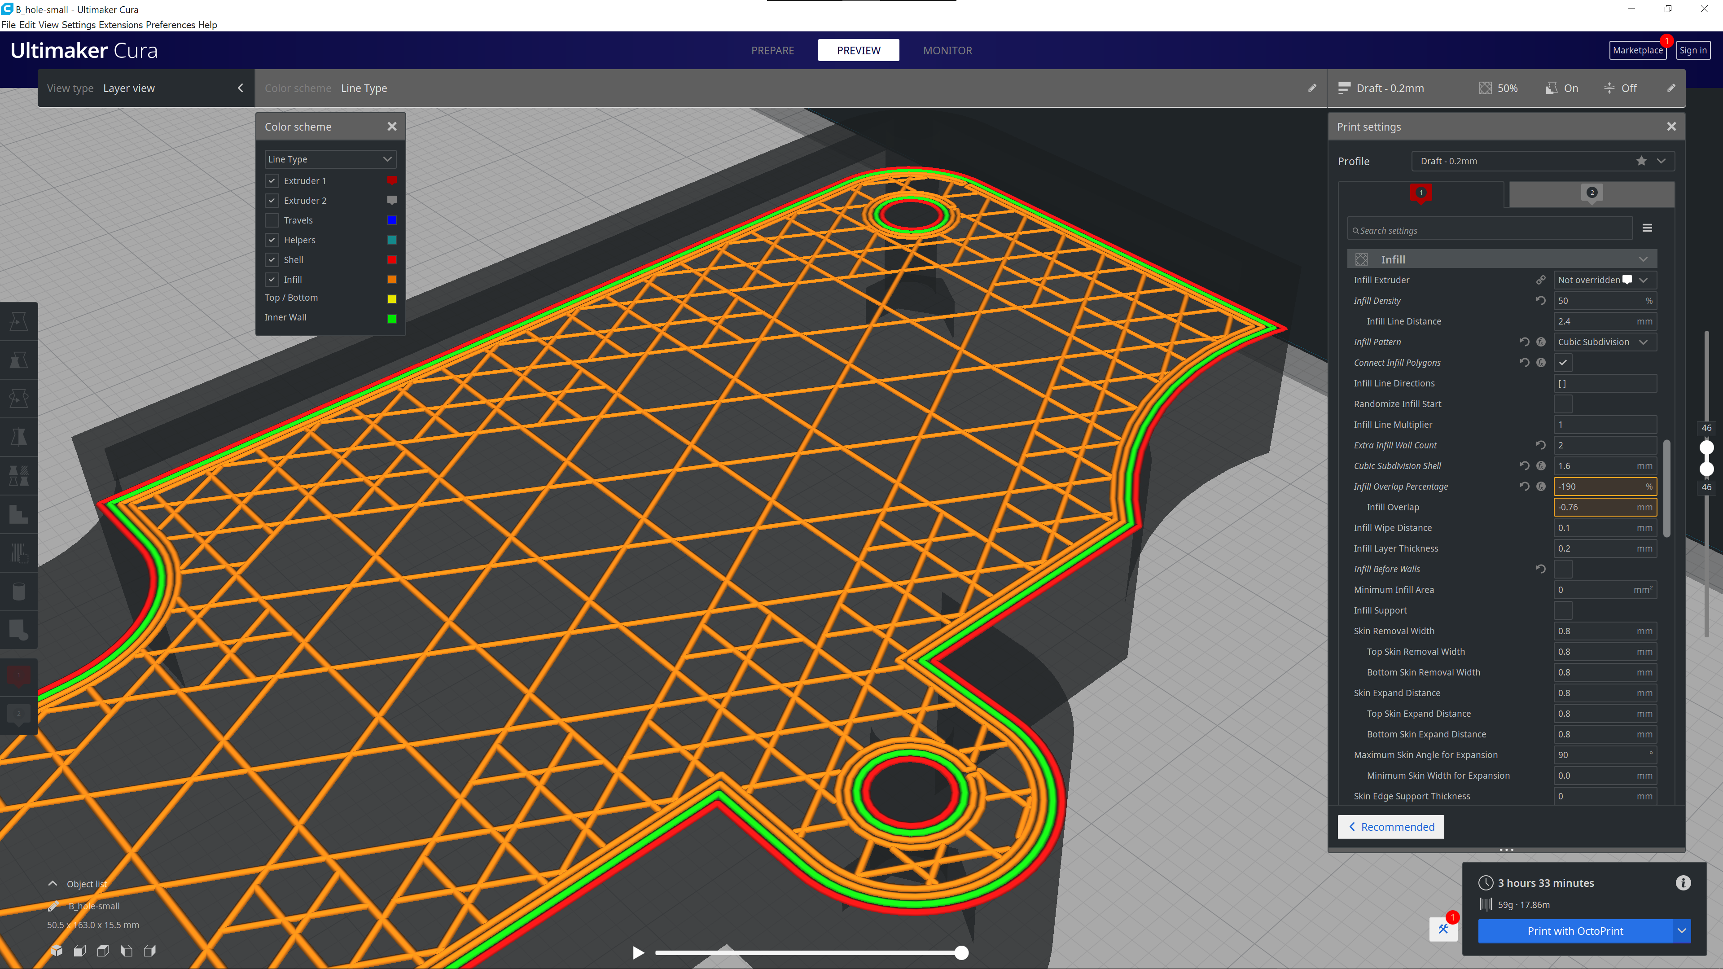
Task: Collapse the Object list
Action: point(52,883)
